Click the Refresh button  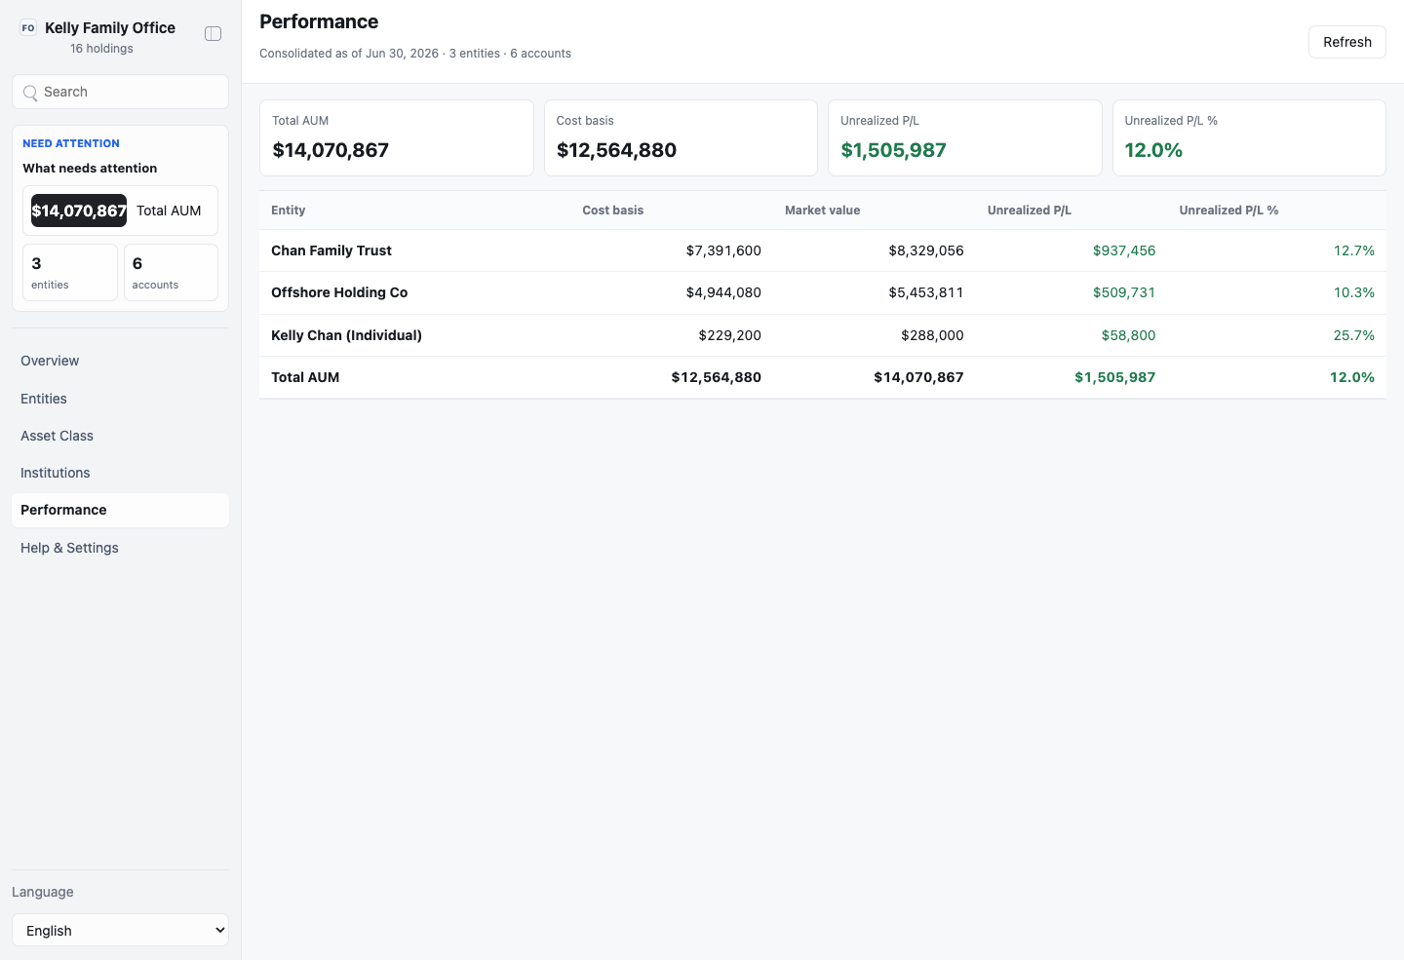(1346, 42)
